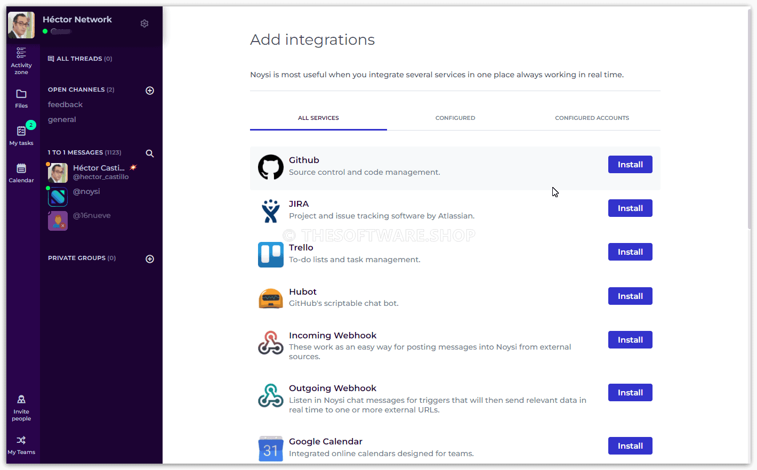Click the page vertical scrollbar

748,120
